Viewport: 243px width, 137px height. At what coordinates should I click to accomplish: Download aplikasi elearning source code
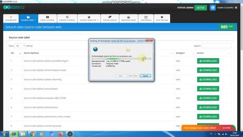(x=208, y=80)
